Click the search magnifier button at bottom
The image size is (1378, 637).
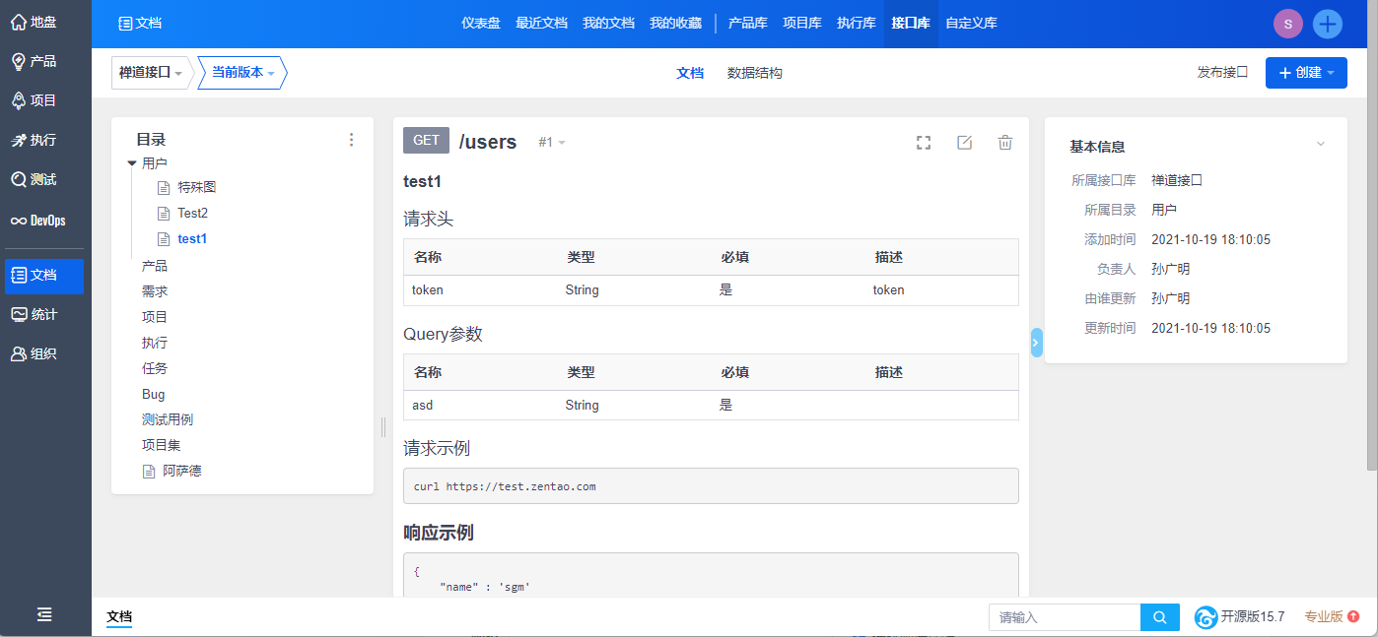(1160, 617)
